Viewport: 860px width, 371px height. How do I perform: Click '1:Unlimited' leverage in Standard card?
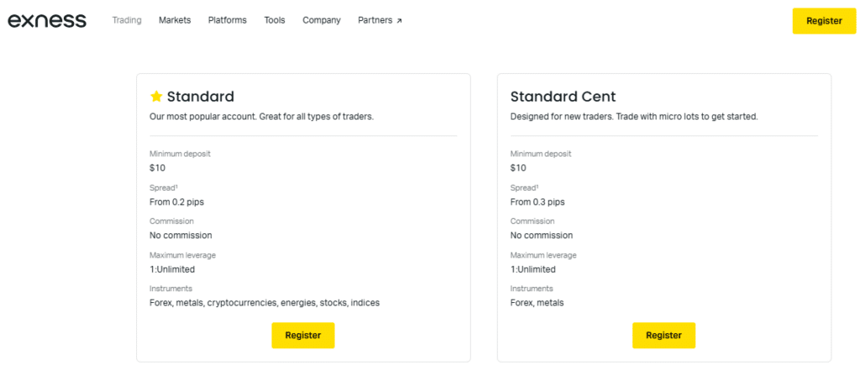pos(172,269)
